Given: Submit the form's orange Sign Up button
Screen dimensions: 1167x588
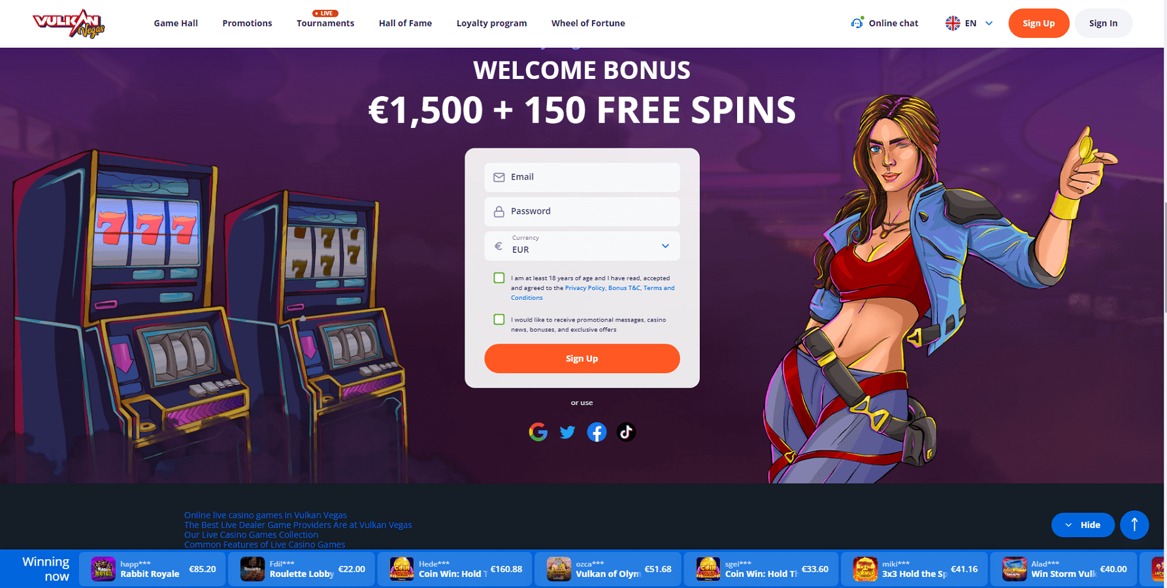Looking at the screenshot, I should coord(582,359).
